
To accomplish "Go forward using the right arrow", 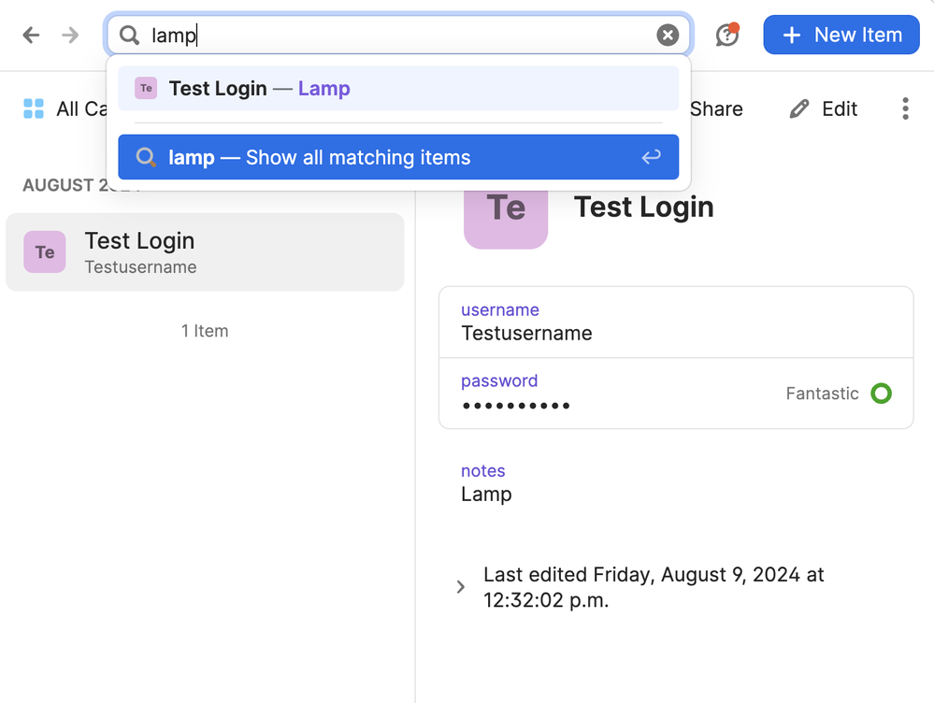I will [70, 36].
